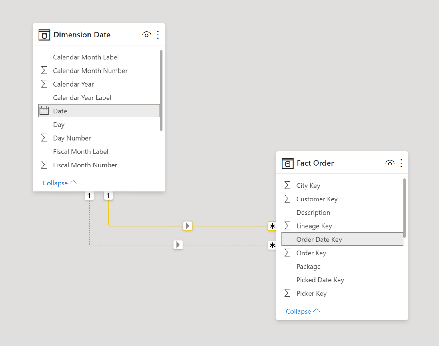Toggle visibility eye on Dimension Date table
The width and height of the screenshot is (439, 346).
pyautogui.click(x=147, y=35)
